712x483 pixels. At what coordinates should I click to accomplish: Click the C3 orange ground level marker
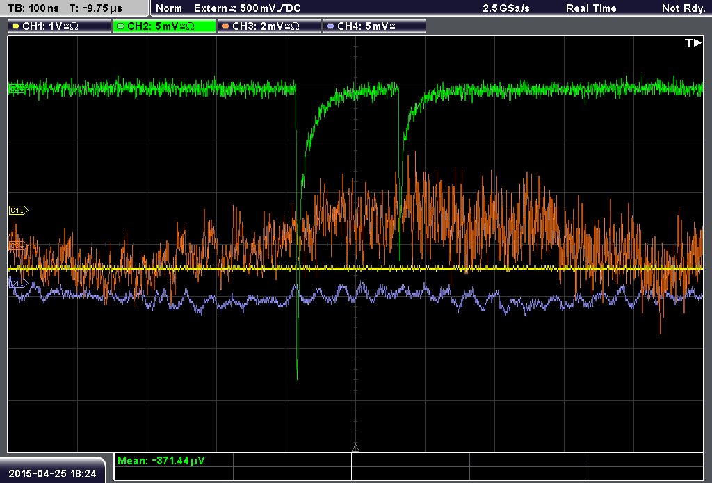(x=18, y=246)
